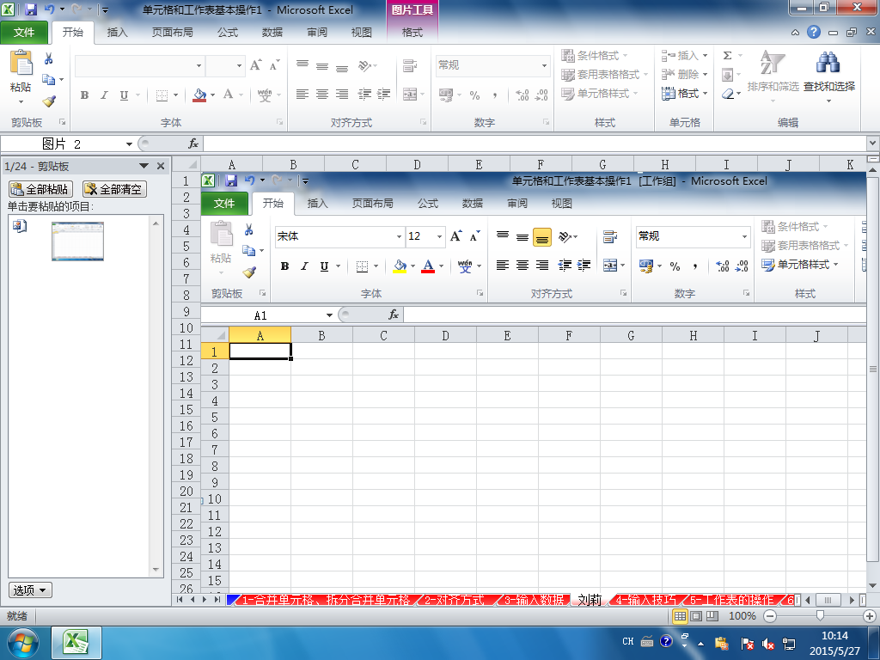Click 条件格式 in the outer styles group

595,56
